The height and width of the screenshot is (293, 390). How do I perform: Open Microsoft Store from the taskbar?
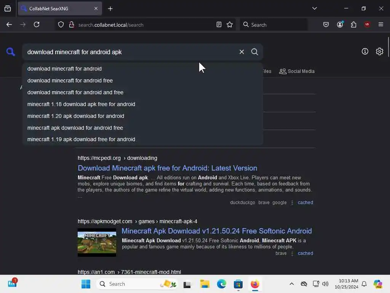(238, 284)
